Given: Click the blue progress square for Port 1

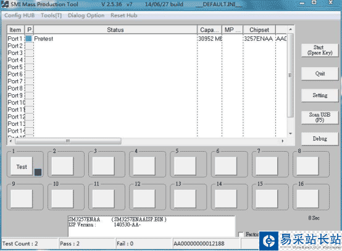Looking at the screenshot, I should 29,39.
